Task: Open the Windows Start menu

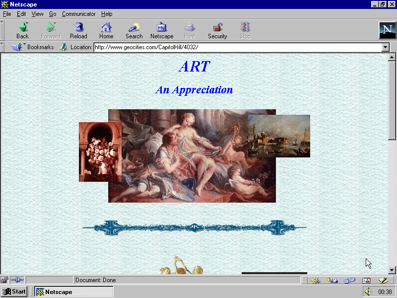Action: coord(14,292)
